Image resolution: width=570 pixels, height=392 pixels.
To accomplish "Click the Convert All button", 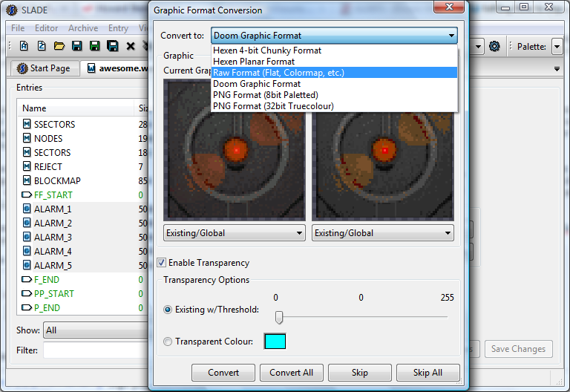I will pyautogui.click(x=292, y=373).
